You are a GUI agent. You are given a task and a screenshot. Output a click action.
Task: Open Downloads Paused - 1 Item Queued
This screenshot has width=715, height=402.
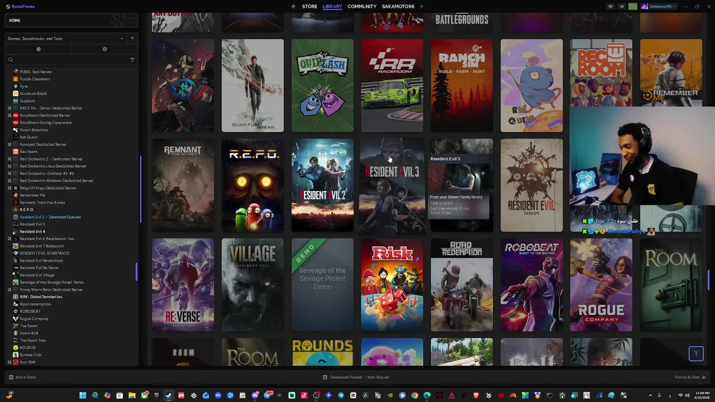pyautogui.click(x=356, y=377)
